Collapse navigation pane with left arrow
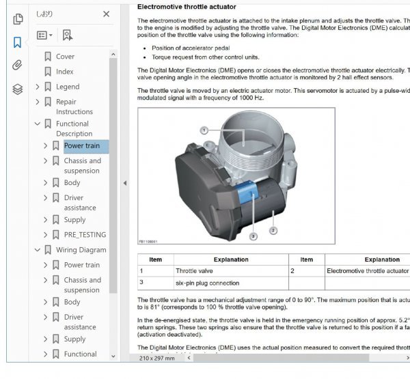Image resolution: width=410 pixels, height=379 pixels. coord(125,183)
